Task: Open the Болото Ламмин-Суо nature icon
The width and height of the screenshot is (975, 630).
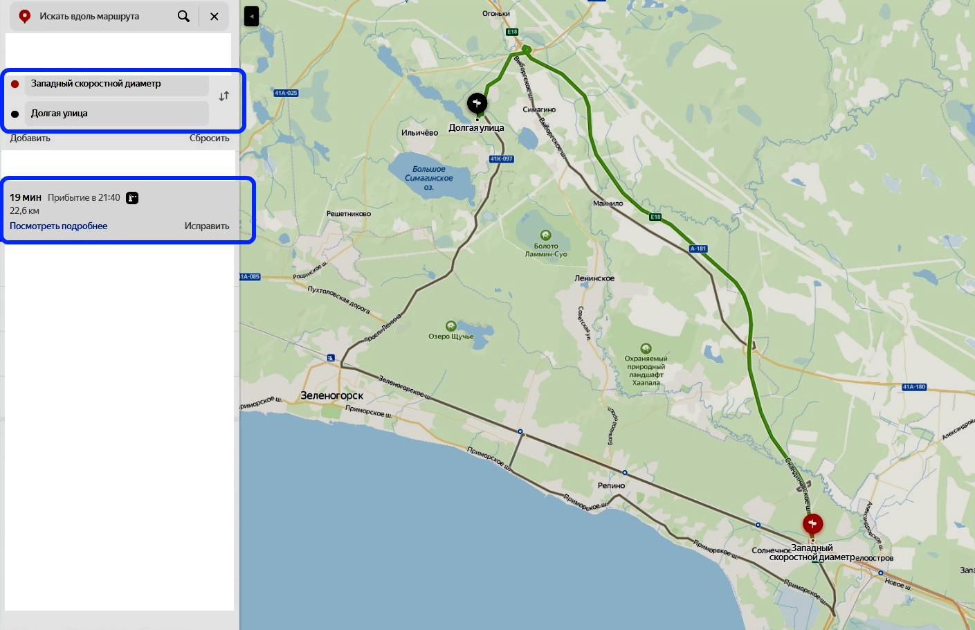Action: 545,235
